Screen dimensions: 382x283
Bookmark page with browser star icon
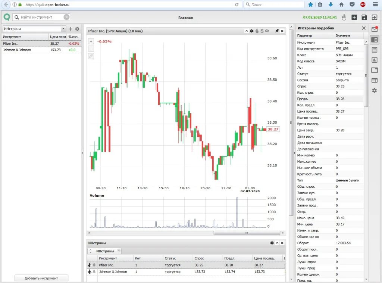coord(310,4)
